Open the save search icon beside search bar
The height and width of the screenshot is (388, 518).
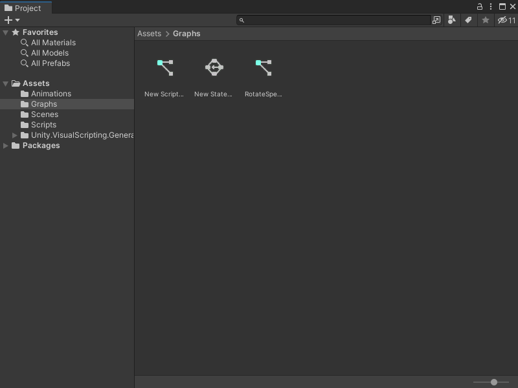point(436,20)
